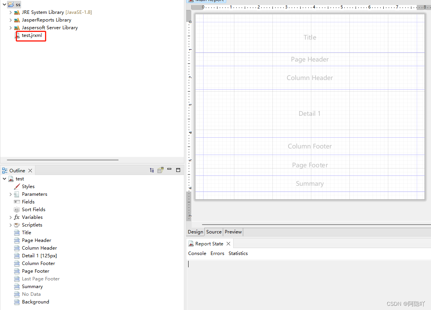Screen dimensions: 431x310
Task: Click the Fields icon in Outline
Action: coord(17,202)
